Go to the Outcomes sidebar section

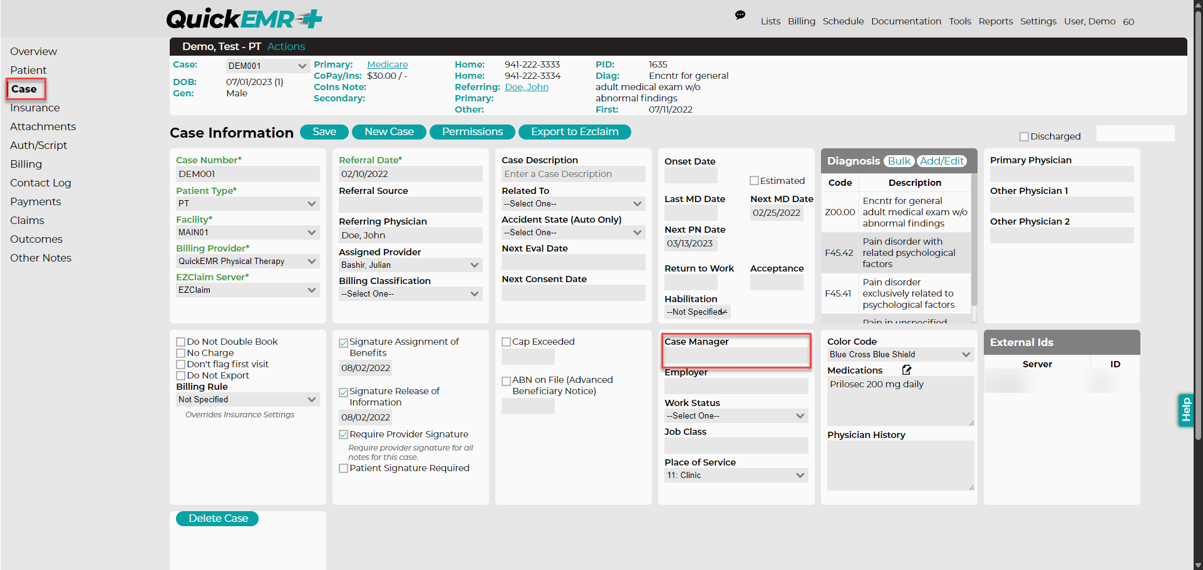(x=36, y=239)
